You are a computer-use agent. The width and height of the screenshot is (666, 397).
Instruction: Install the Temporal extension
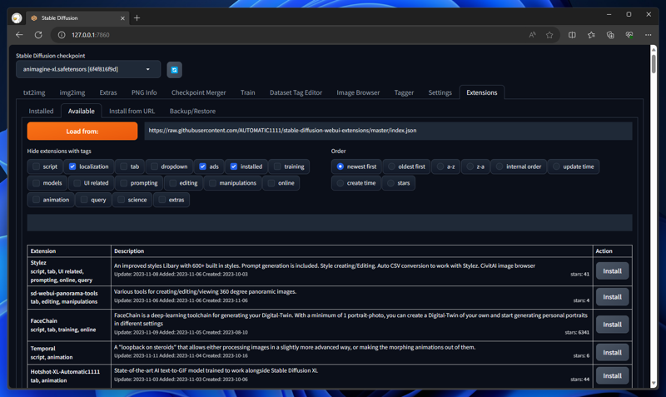click(x=612, y=352)
